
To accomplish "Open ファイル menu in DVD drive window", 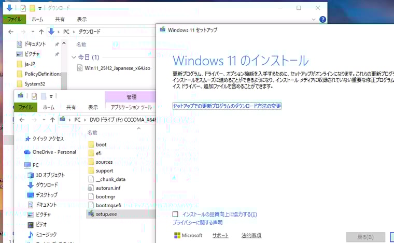I will pyautogui.click(x=25, y=107).
